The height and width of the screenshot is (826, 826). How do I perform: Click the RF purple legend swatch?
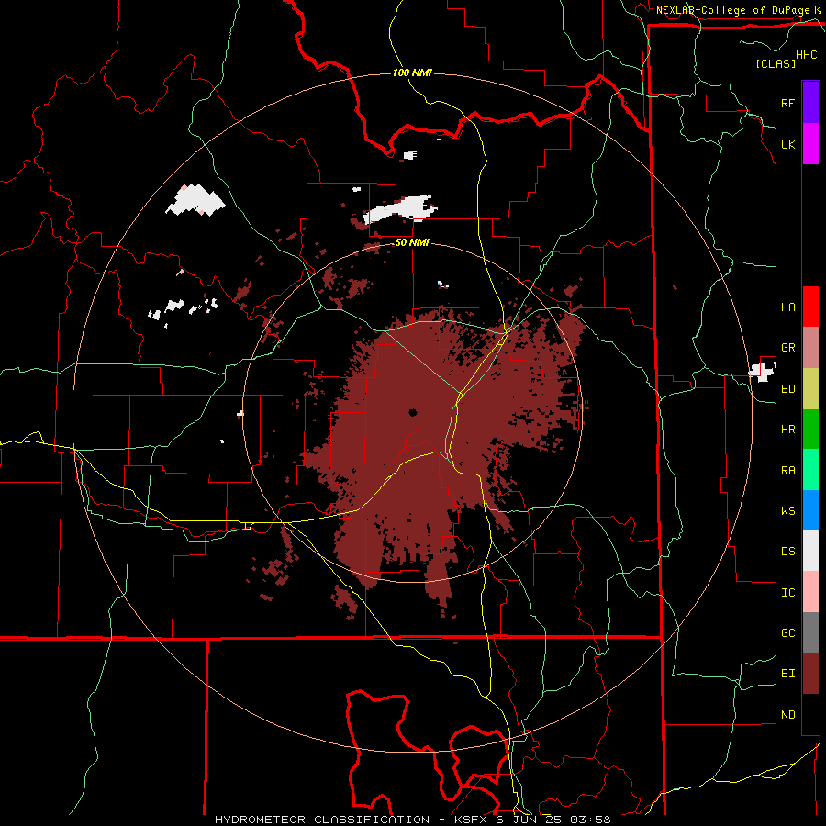coord(810,102)
